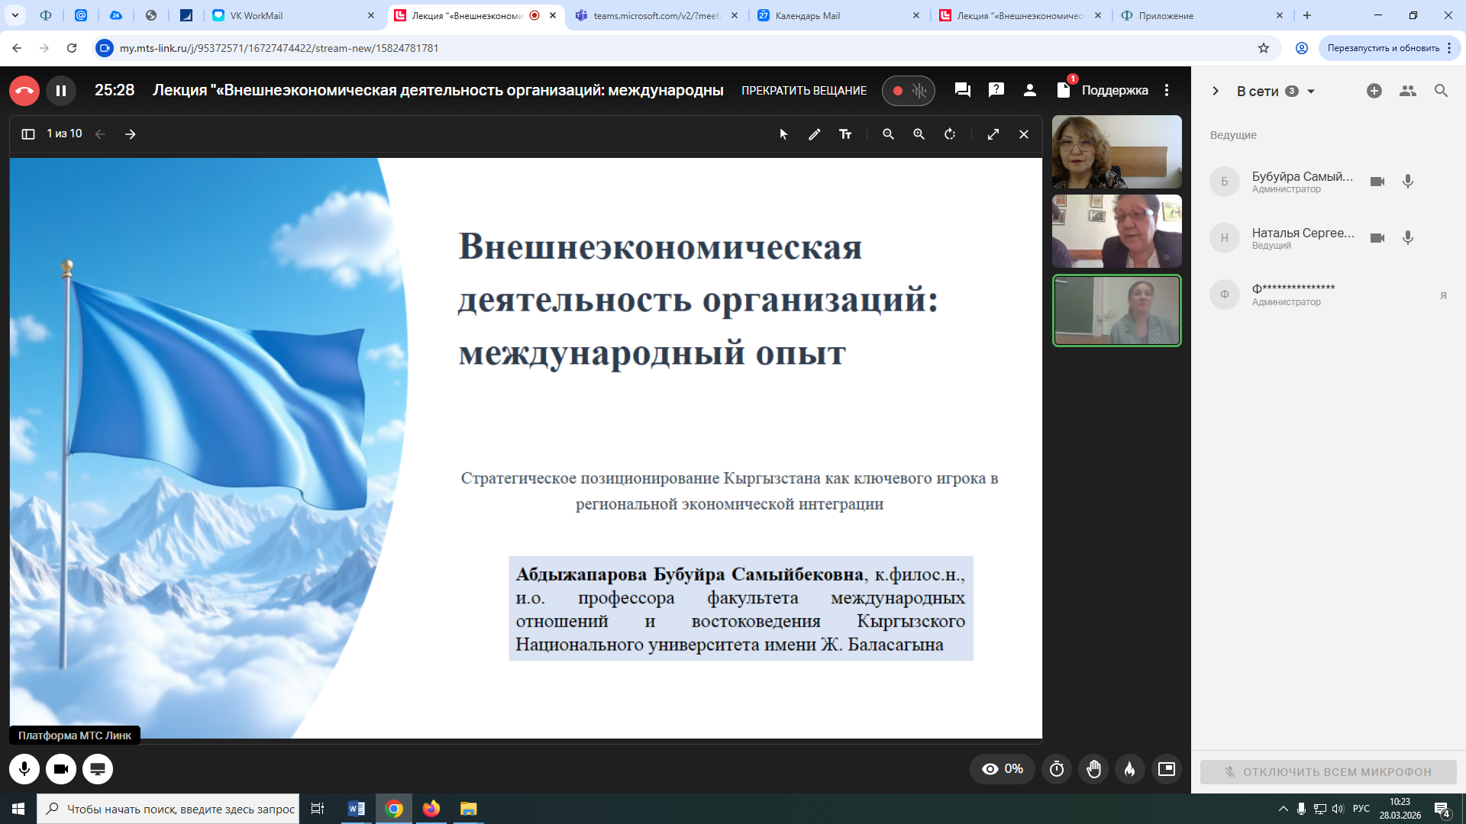
Task: Click the 0% attention eye indicator
Action: click(x=1002, y=769)
